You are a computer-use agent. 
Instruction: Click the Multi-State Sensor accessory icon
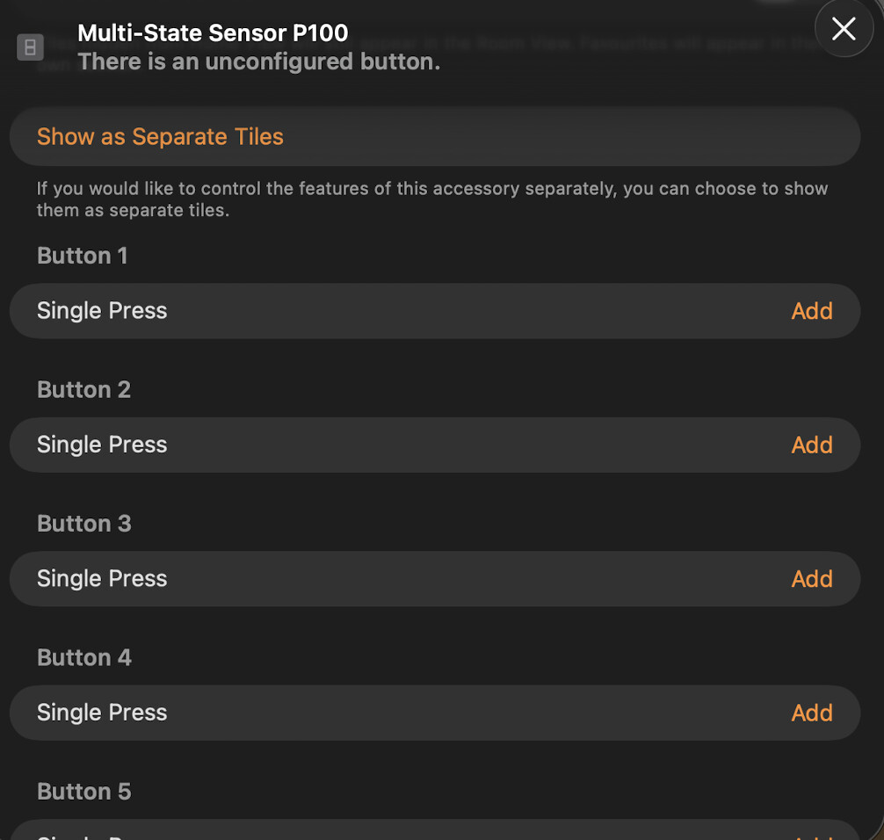click(x=30, y=47)
